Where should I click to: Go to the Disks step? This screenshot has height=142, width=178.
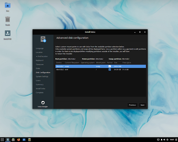[38, 69]
